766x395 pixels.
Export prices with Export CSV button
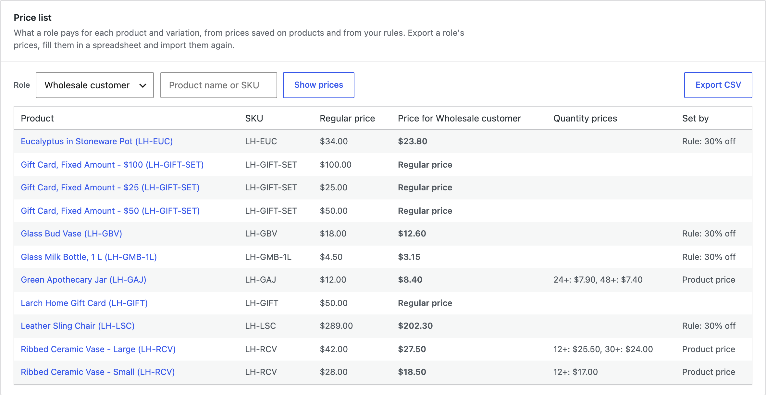pos(718,85)
